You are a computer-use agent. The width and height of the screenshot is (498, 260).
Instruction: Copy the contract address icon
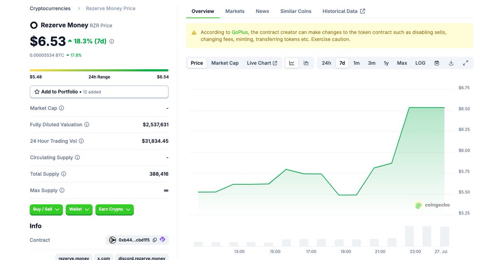pyautogui.click(x=155, y=240)
